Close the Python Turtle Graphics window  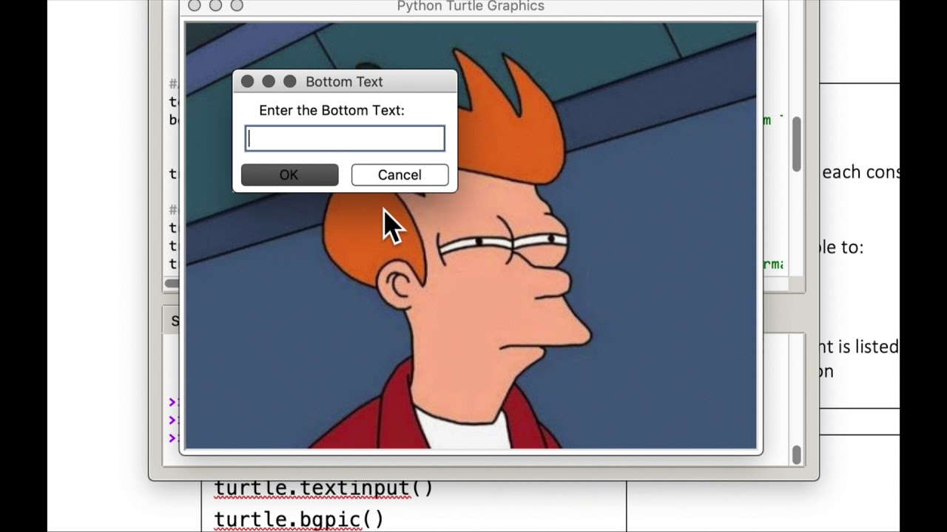point(195,6)
